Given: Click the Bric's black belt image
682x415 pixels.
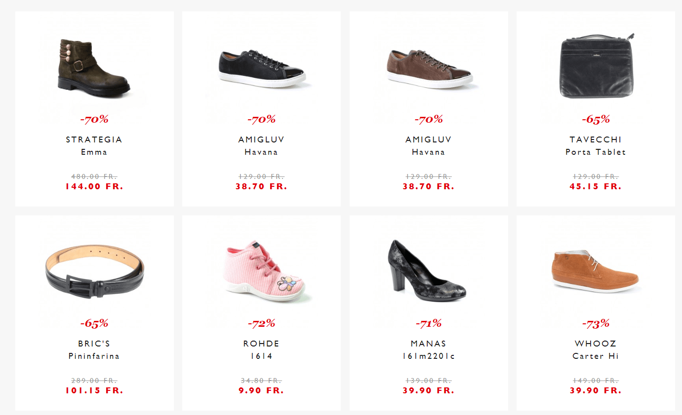Looking at the screenshot, I should point(94,271).
